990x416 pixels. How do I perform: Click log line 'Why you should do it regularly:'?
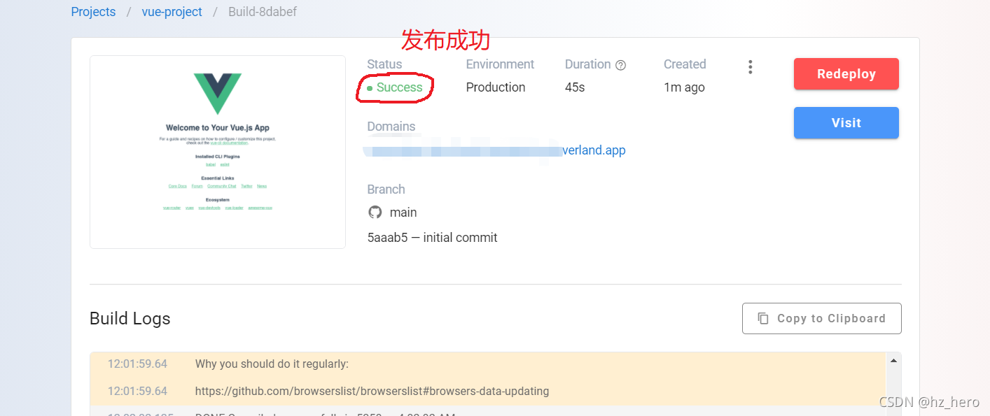(x=272, y=364)
